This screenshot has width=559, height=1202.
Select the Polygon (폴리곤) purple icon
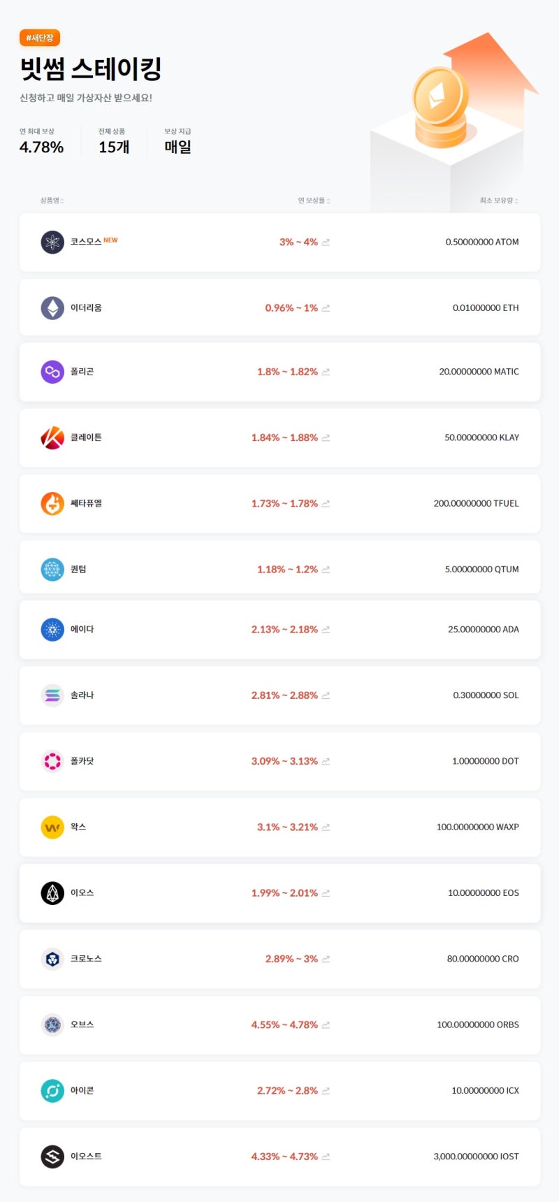[52, 372]
